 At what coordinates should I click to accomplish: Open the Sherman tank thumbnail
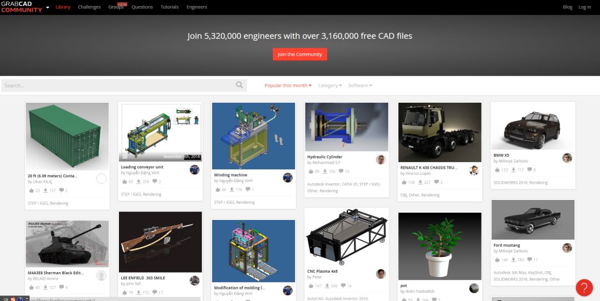[x=67, y=244]
